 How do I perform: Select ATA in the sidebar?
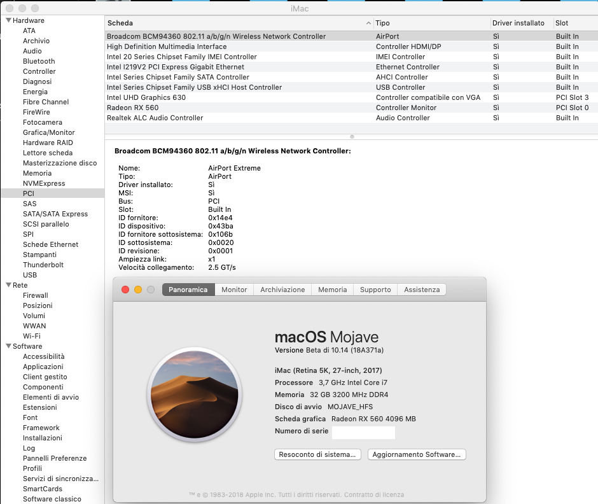[29, 31]
